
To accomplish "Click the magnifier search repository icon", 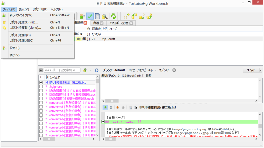I will [x=105, y=16].
